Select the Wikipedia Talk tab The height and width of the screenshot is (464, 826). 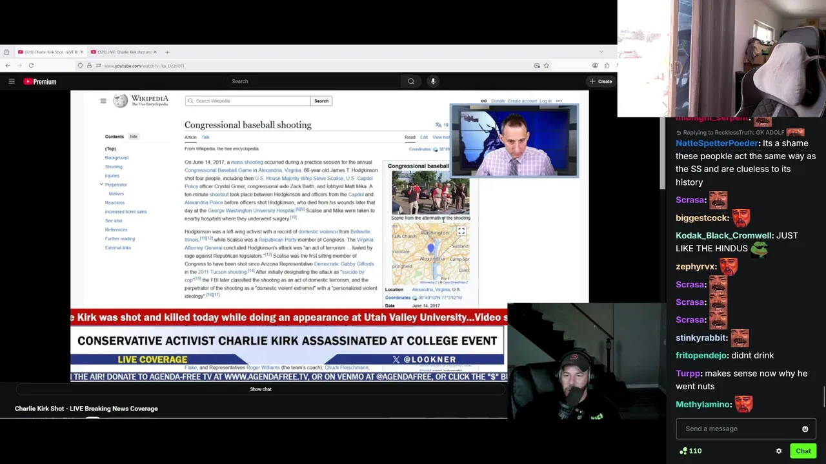coord(205,137)
